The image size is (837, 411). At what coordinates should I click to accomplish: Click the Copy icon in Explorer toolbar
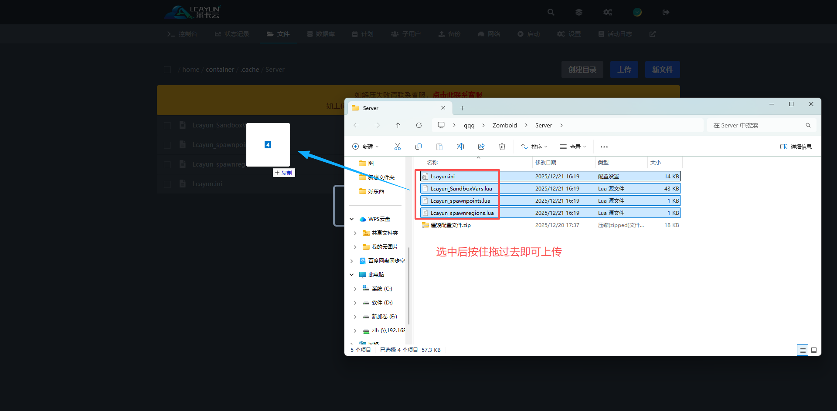418,147
